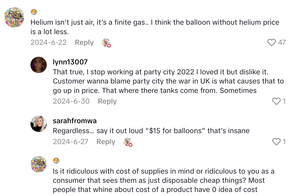Click Reply on lynn13007's comment

(x=107, y=101)
